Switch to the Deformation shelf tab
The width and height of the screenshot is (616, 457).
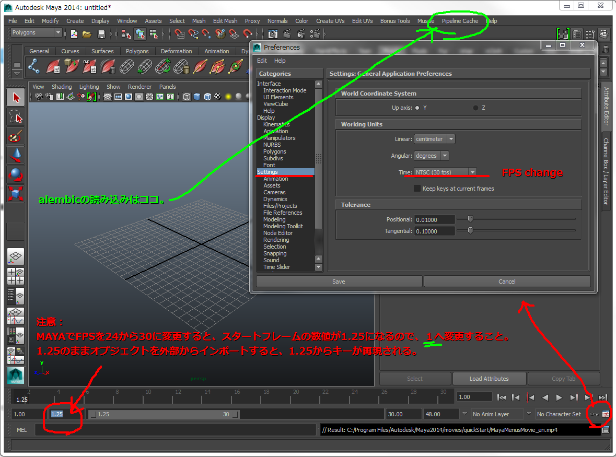177,51
